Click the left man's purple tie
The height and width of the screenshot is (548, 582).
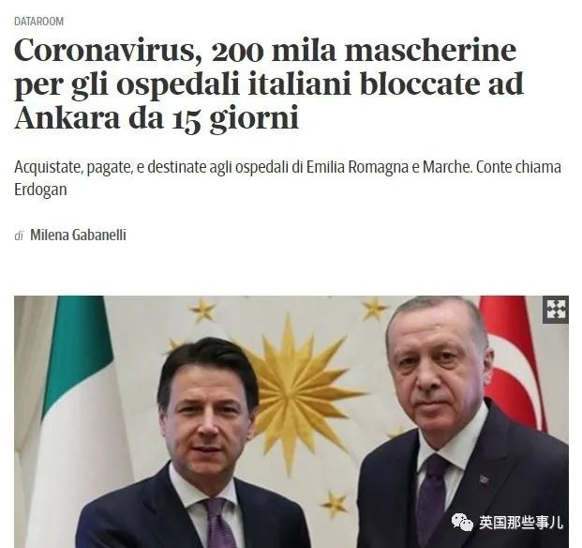pos(221,523)
